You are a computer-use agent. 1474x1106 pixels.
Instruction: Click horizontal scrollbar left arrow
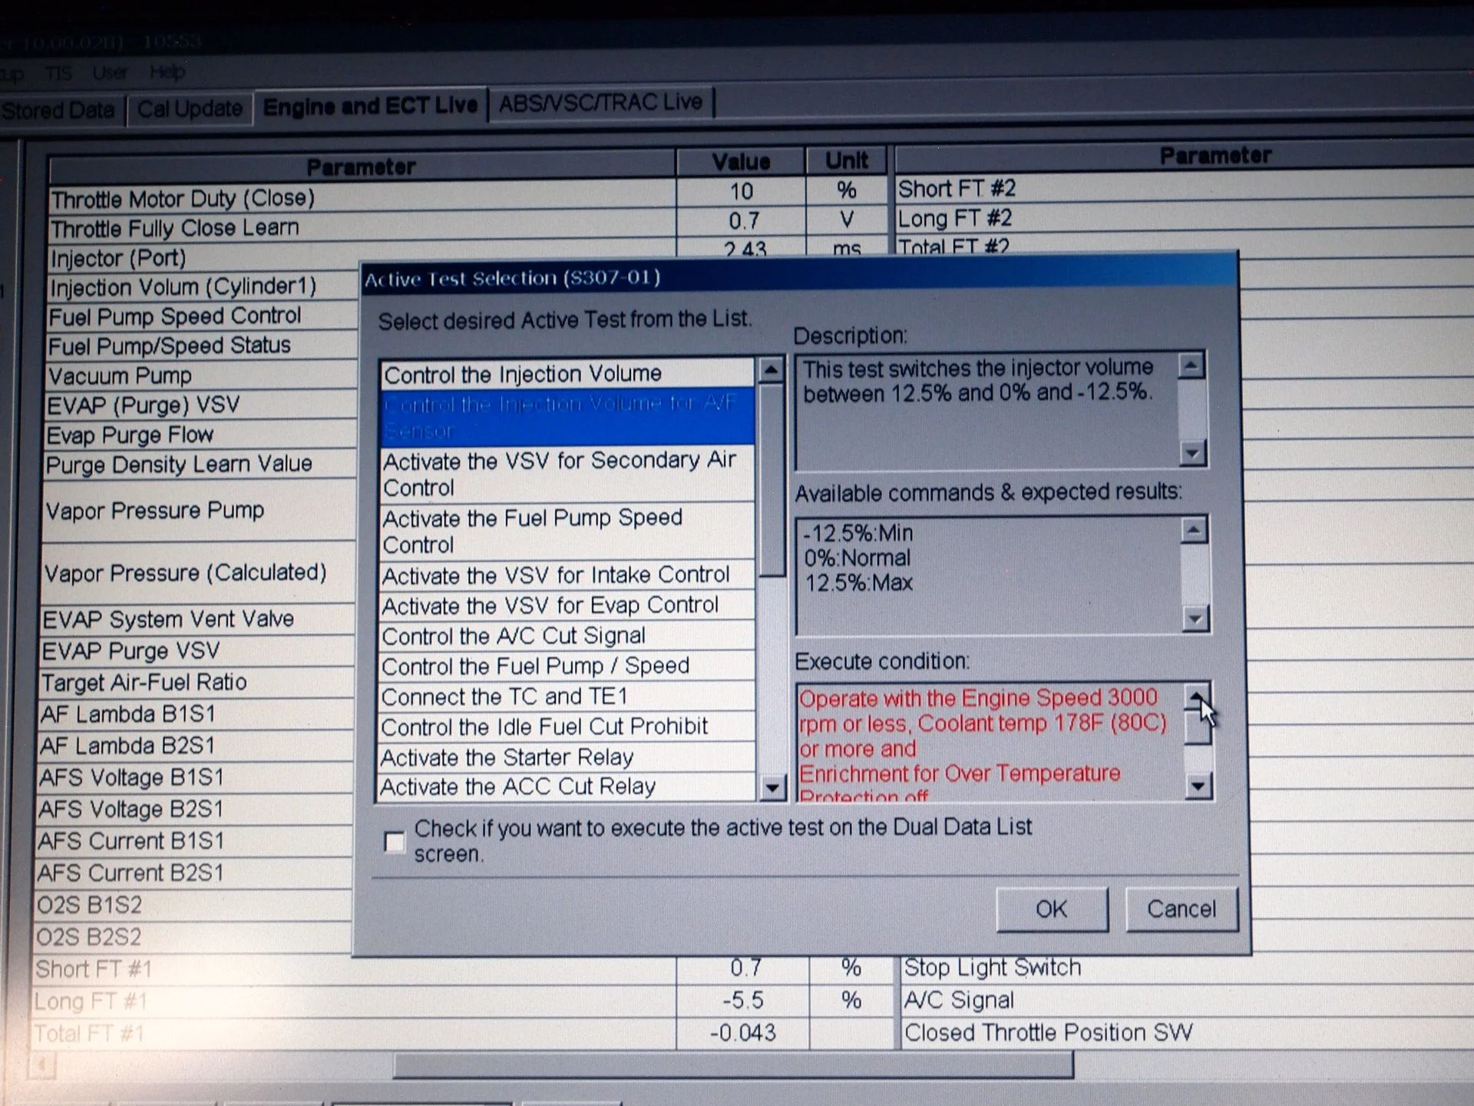[x=42, y=1065]
